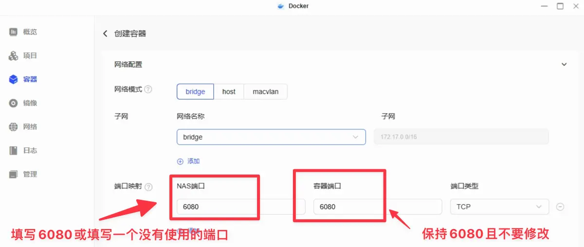The height and width of the screenshot is (247, 584).
Task: Click the plus icon beside 添加
Action: 180,161
